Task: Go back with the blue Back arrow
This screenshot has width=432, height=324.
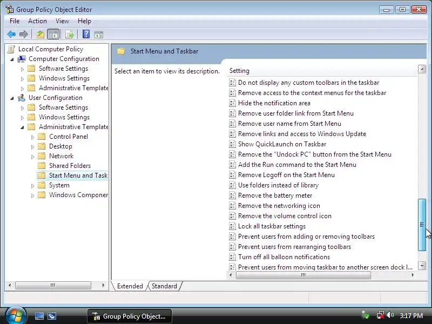Action: [11, 35]
